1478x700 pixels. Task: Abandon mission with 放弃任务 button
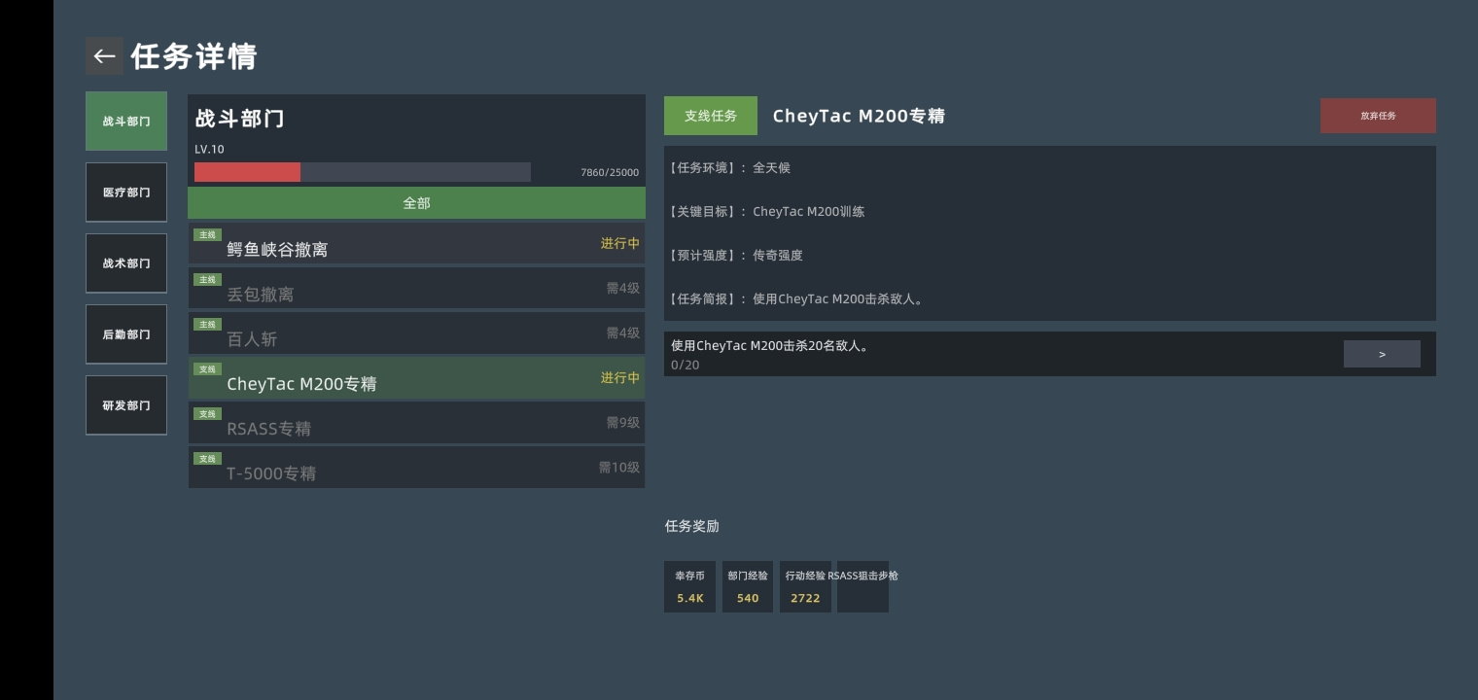point(1378,116)
